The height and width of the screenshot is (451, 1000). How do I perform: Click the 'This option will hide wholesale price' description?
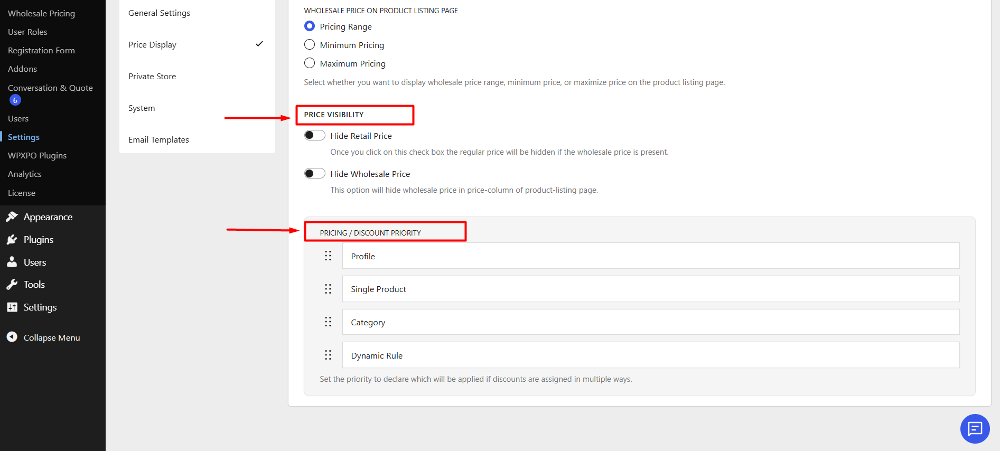click(464, 190)
